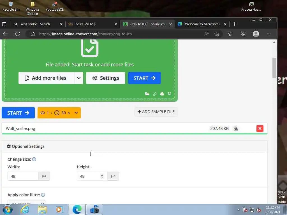The image size is (287, 215).
Task: Show hidden system tray icons
Action: point(238,210)
